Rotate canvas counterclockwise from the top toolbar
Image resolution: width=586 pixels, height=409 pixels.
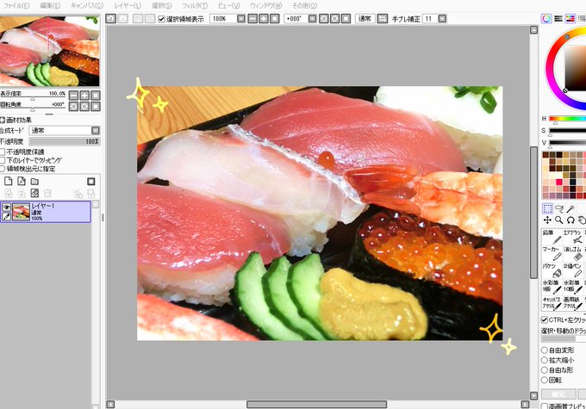tap(324, 18)
